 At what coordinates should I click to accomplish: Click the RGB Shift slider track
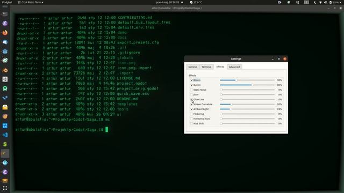(x=247, y=124)
